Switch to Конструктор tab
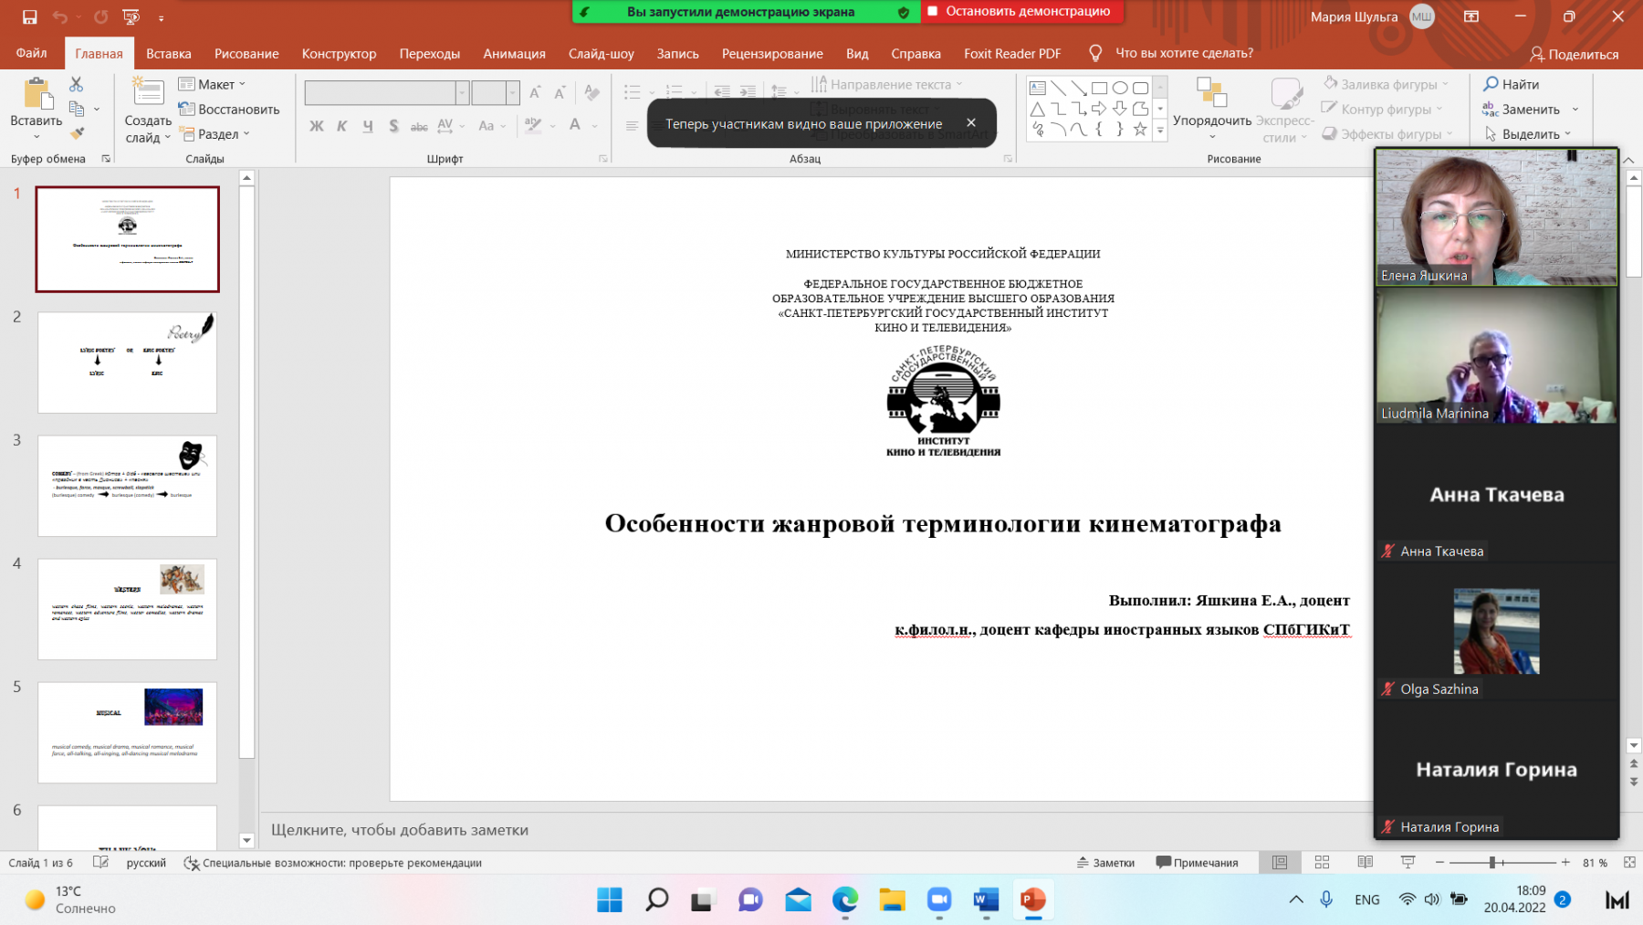 339,53
